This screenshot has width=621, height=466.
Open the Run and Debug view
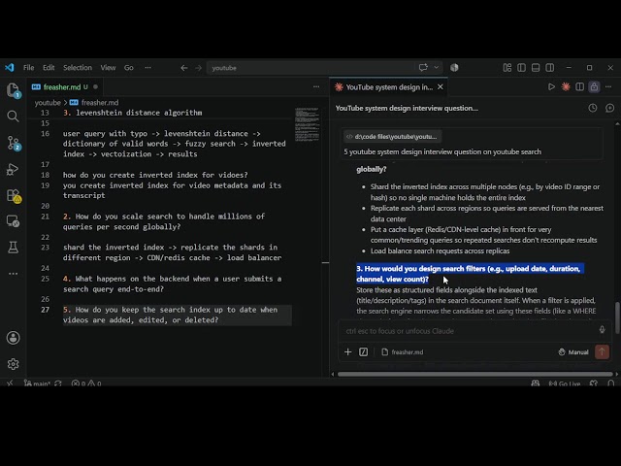[x=13, y=169]
